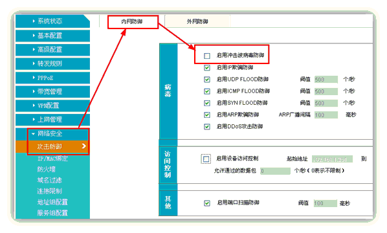Viewport: 387px width, 233px height.
Task: Expand the 基本配置 section
Action: (x=52, y=36)
